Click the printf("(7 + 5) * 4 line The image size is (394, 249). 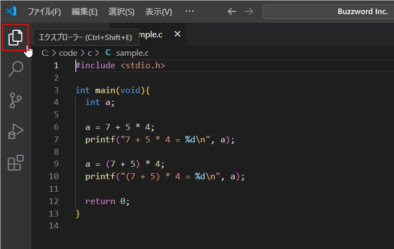point(165,176)
